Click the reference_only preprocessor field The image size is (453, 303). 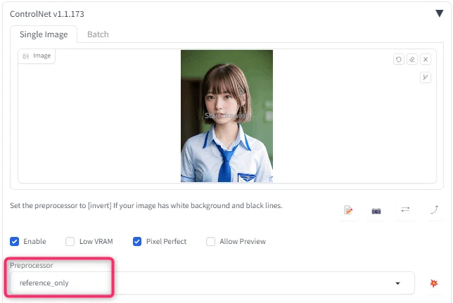pos(212,283)
